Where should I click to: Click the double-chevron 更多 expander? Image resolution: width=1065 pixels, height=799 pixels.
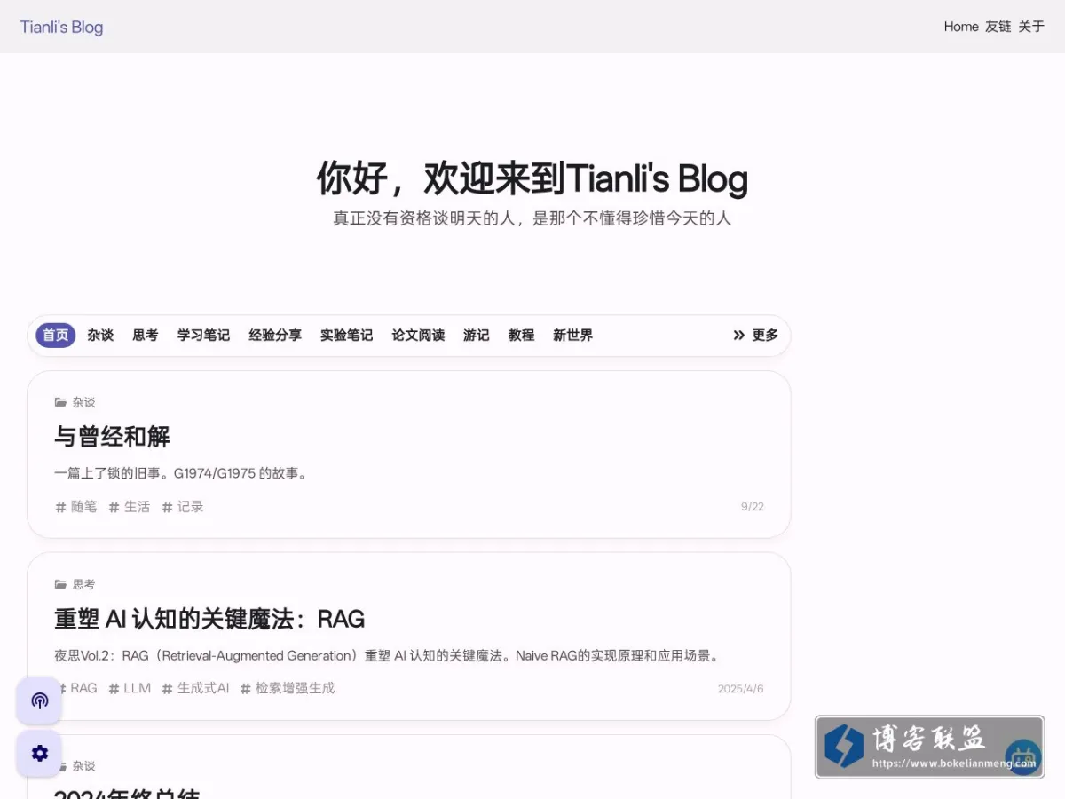tap(755, 335)
